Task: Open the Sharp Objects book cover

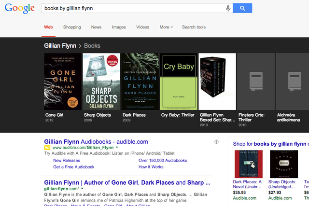Action: [101, 82]
